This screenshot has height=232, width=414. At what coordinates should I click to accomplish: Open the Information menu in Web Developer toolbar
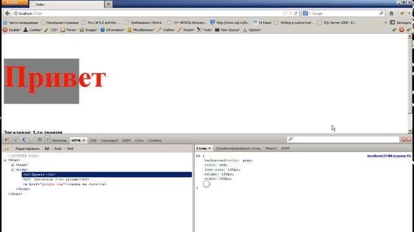(x=113, y=30)
